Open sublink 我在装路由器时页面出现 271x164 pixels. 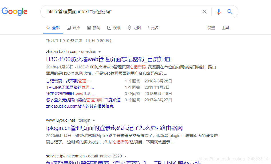(x=70, y=94)
